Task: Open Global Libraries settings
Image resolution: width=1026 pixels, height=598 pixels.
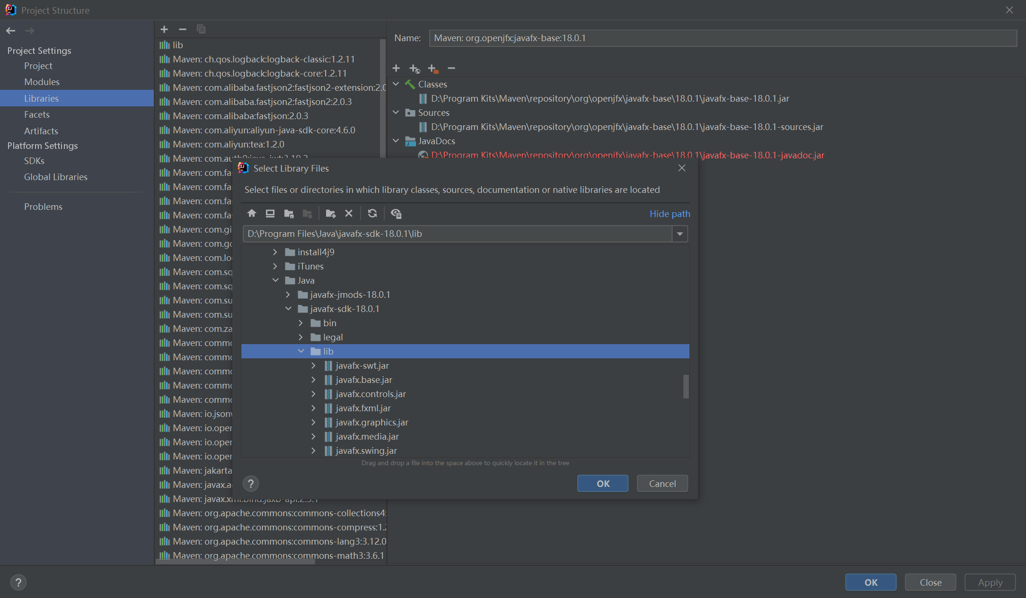Action: click(56, 177)
